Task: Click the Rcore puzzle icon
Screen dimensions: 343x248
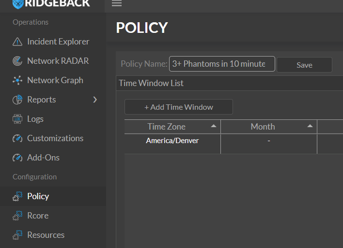Action: tap(17, 216)
